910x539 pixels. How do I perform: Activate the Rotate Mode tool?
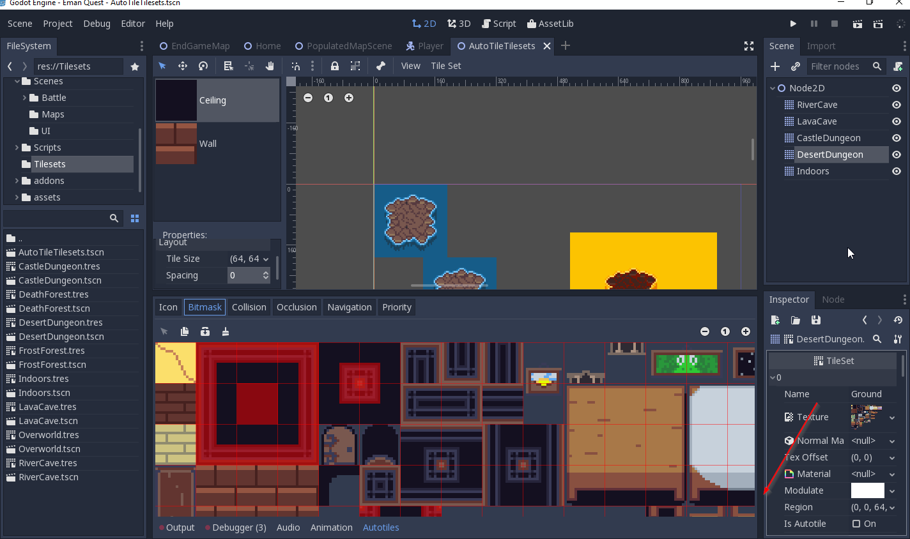pyautogui.click(x=203, y=66)
